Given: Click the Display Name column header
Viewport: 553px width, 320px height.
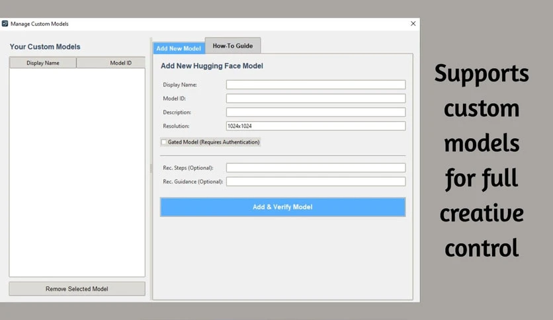Looking at the screenshot, I should pyautogui.click(x=43, y=63).
